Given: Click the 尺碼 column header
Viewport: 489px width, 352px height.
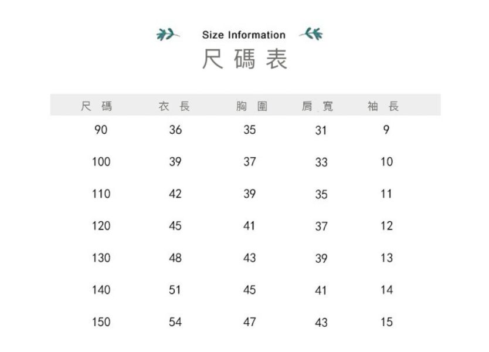Looking at the screenshot, I should pyautogui.click(x=97, y=107).
